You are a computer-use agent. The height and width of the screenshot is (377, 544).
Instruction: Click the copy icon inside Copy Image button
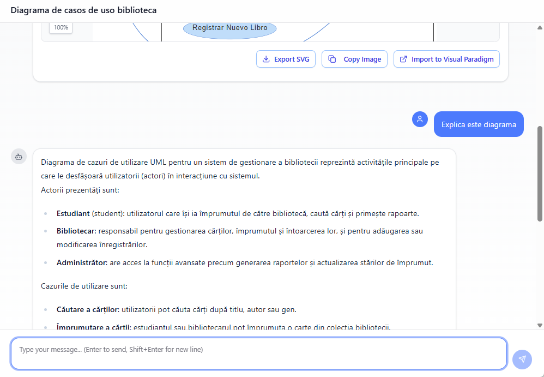click(333, 59)
